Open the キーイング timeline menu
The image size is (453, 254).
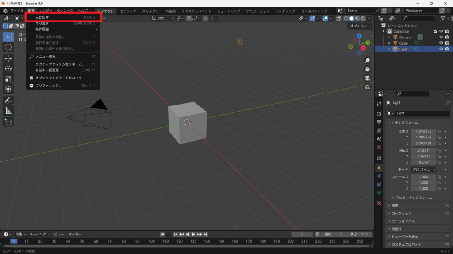(39, 235)
